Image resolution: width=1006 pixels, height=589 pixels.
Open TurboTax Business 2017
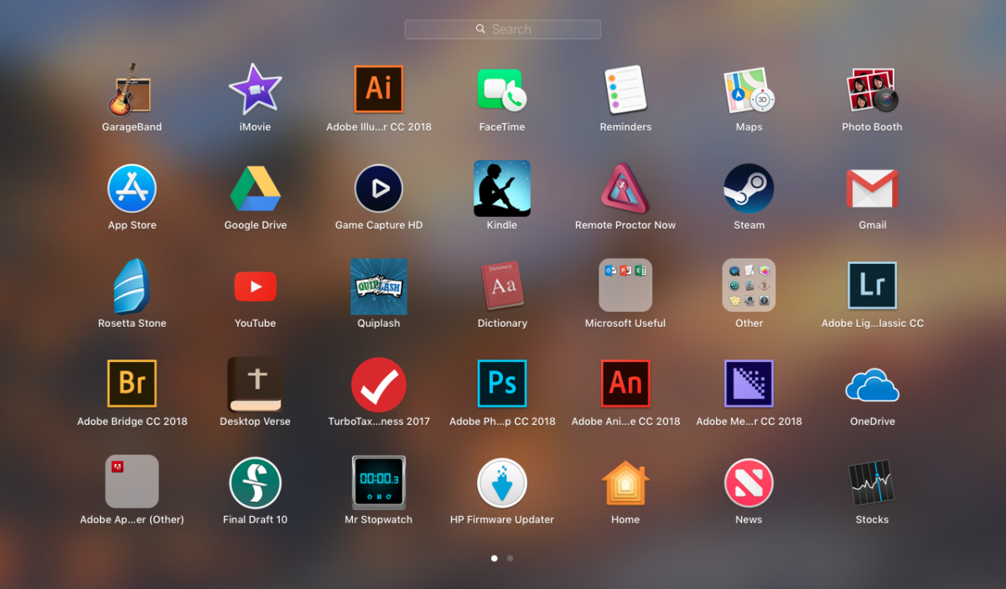tap(378, 384)
